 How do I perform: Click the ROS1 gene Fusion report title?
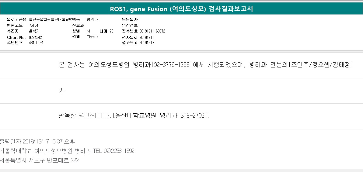(x=181, y=9)
